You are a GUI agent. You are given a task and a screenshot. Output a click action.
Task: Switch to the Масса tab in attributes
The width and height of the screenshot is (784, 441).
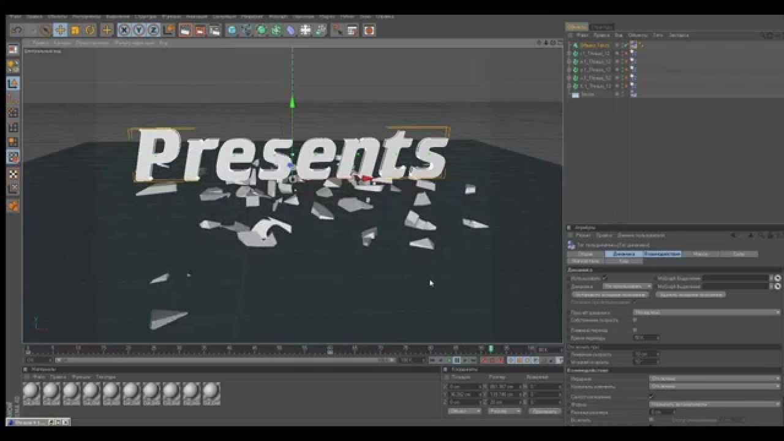[x=700, y=254]
